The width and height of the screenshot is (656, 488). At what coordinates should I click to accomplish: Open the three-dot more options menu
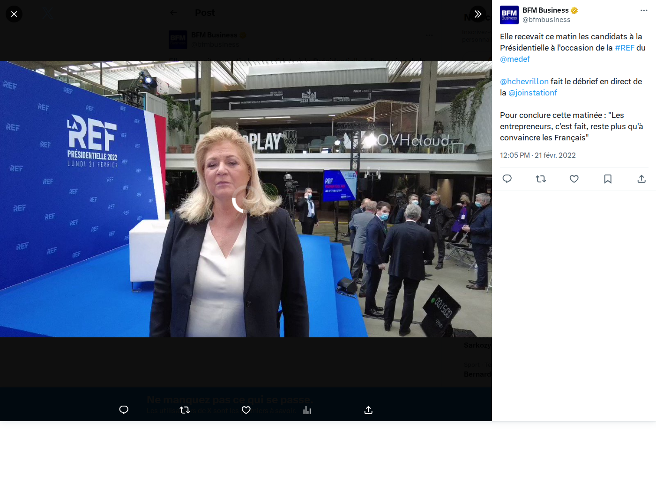click(644, 10)
